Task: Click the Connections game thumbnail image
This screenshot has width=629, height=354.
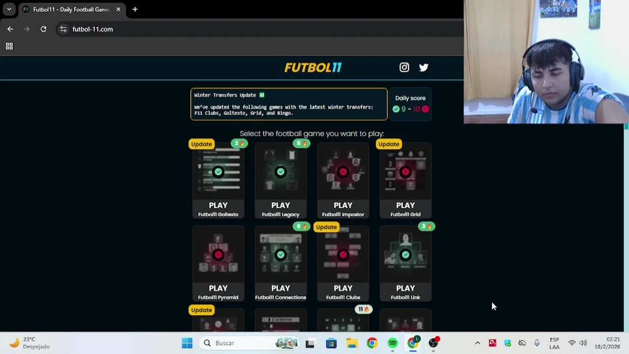Action: pyautogui.click(x=281, y=255)
